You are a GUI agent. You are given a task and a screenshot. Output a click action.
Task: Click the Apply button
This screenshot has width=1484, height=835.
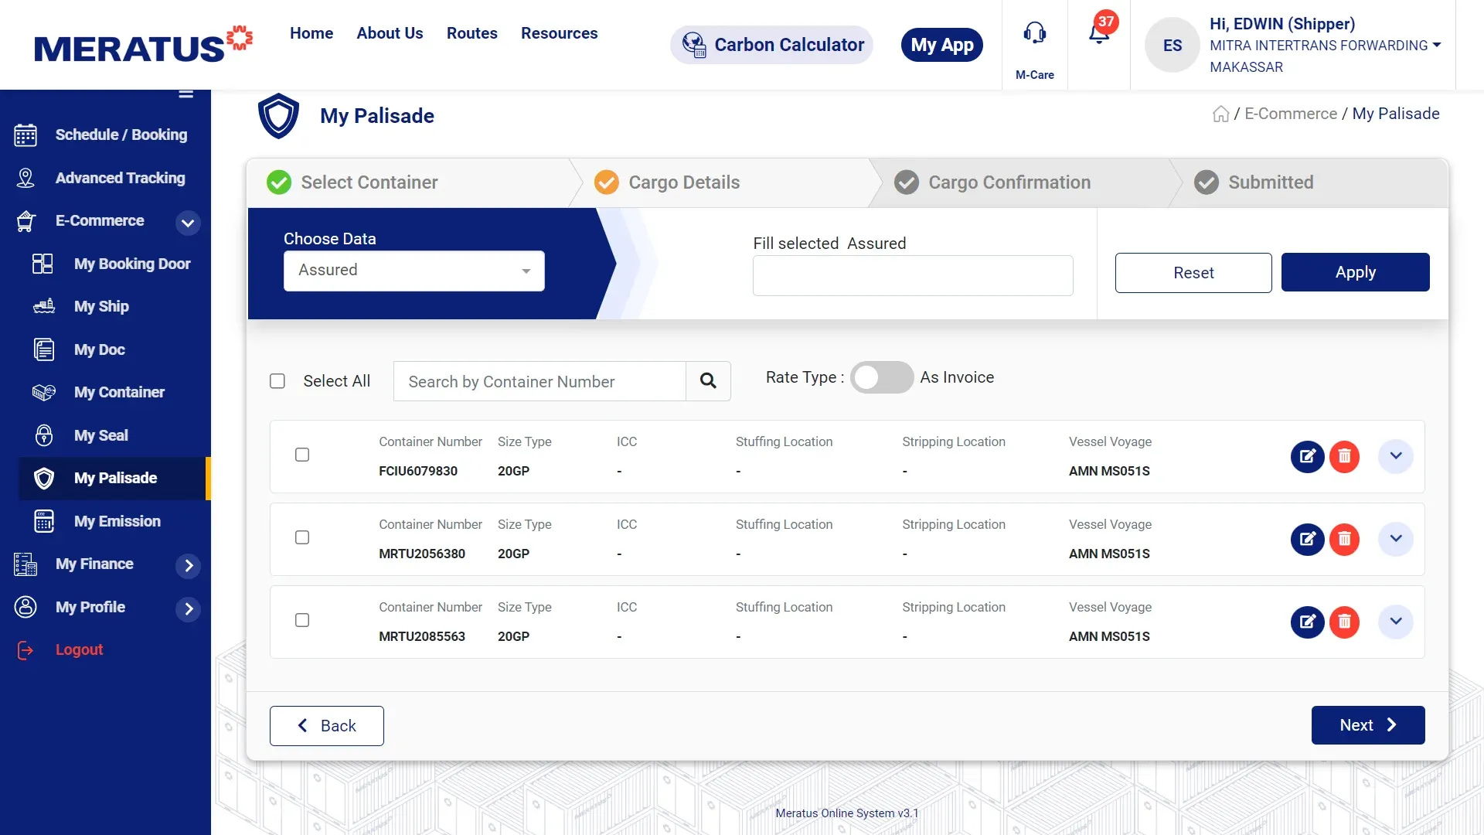[1354, 272]
